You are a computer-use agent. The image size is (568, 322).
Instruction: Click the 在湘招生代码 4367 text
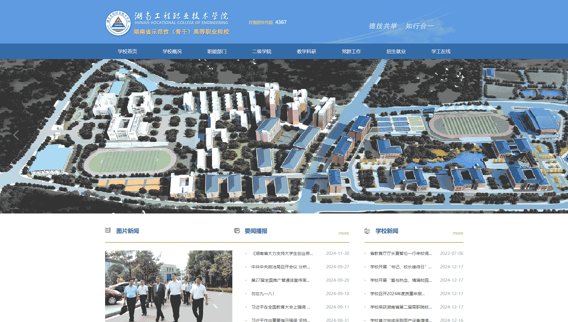(268, 22)
